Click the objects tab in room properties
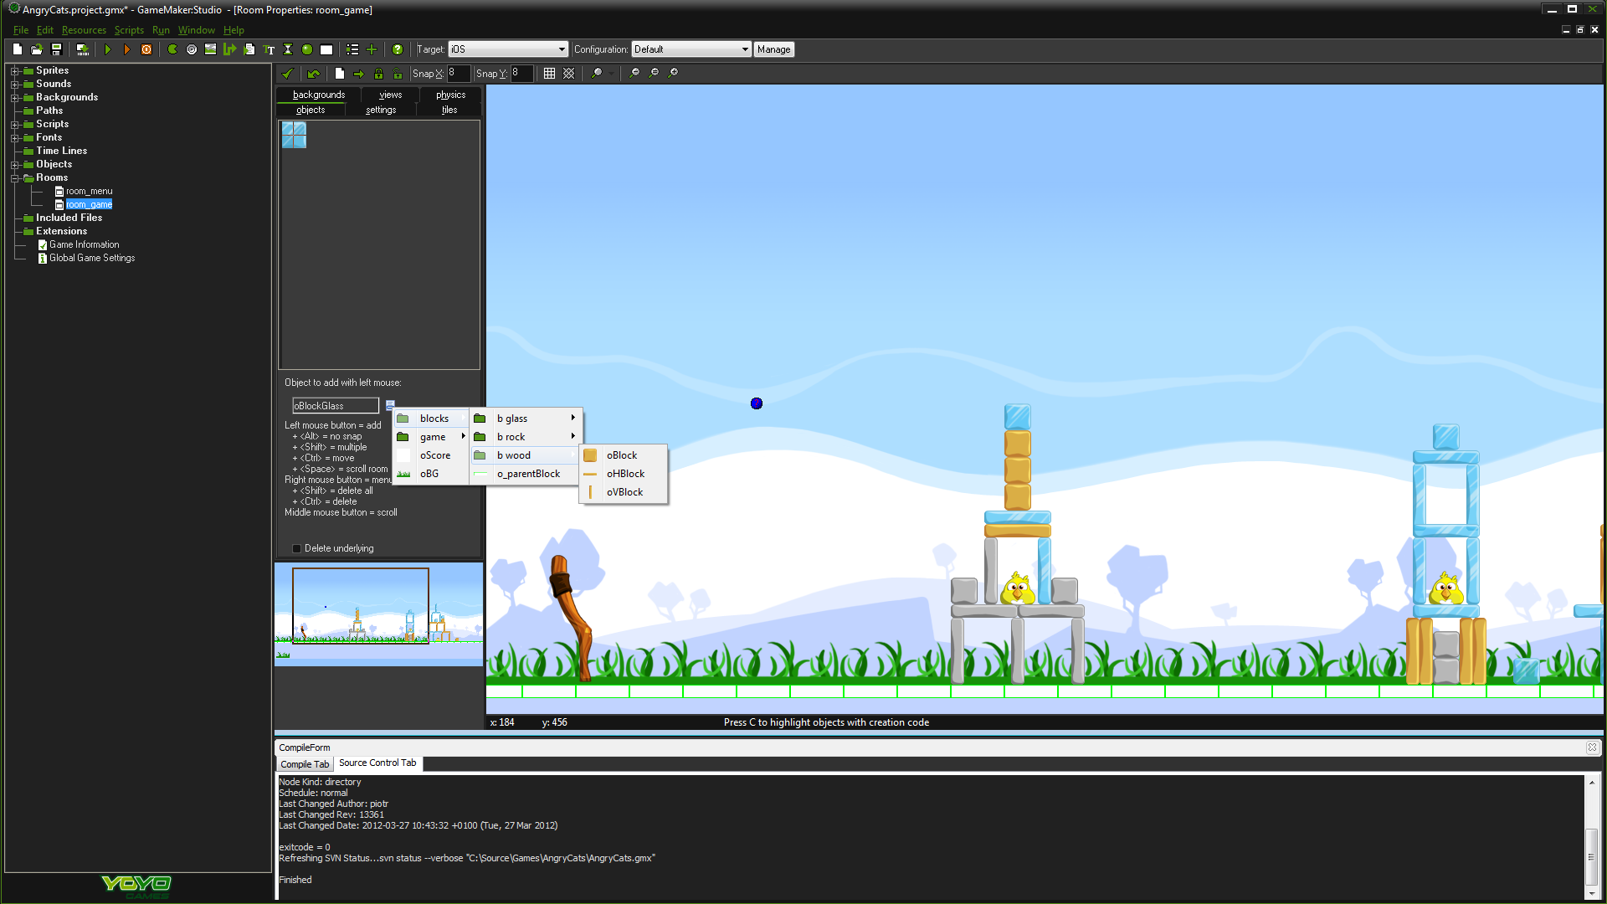1607x904 pixels. (x=311, y=110)
